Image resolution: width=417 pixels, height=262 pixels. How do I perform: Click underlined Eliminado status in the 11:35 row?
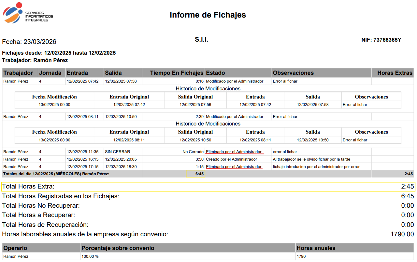pos(234,152)
